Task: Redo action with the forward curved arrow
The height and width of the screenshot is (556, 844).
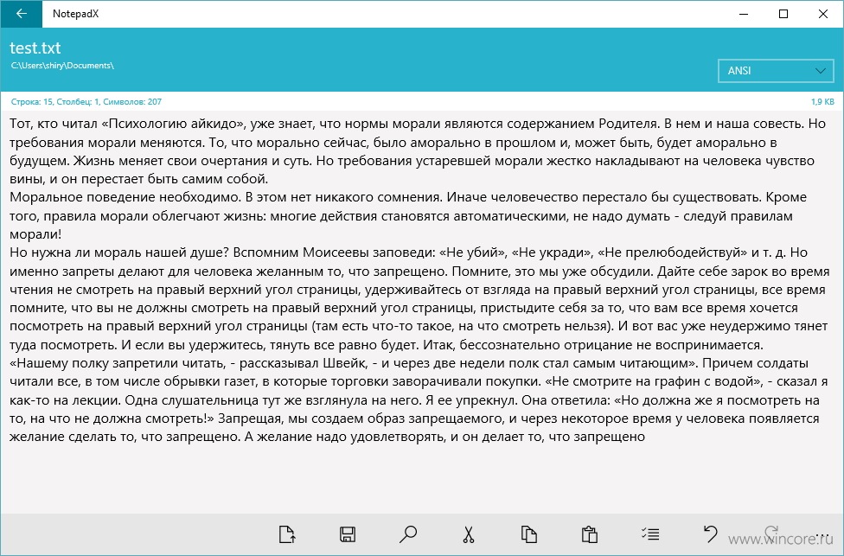Action: pos(771,533)
